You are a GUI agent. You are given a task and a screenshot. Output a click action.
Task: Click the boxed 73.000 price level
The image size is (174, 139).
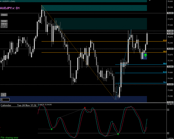[x=170, y=102]
